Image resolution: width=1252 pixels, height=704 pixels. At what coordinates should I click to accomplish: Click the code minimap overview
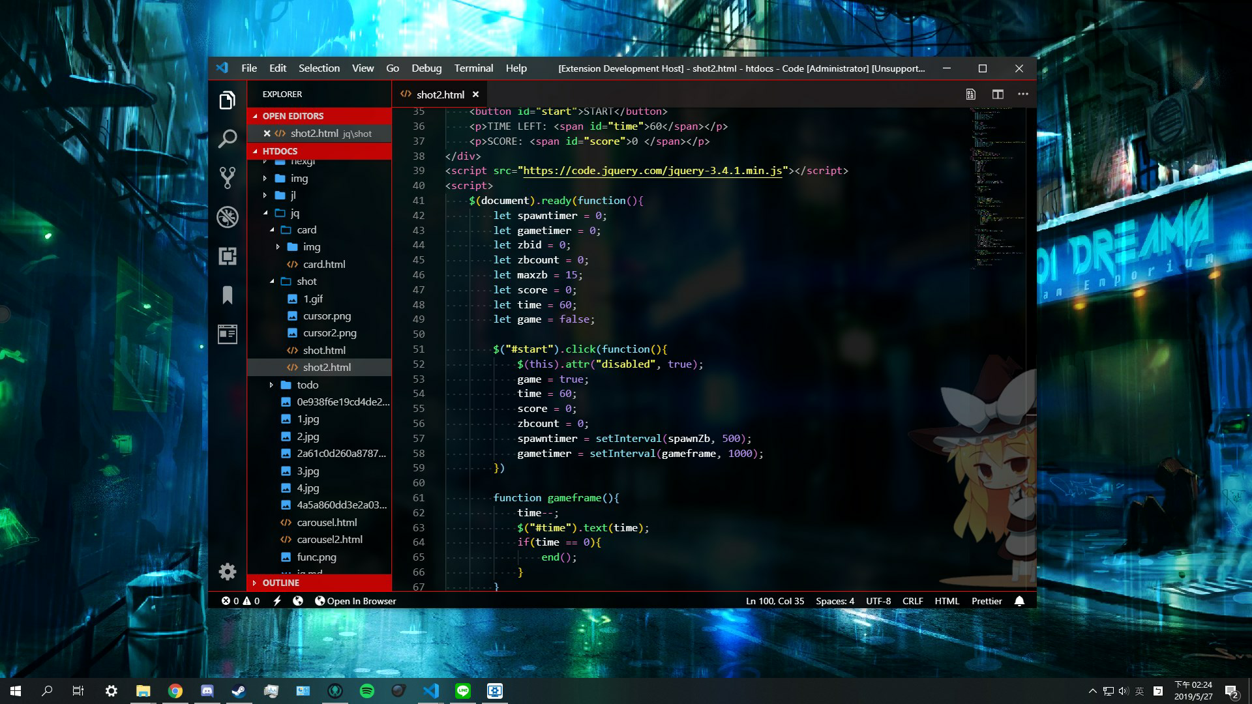(x=998, y=189)
